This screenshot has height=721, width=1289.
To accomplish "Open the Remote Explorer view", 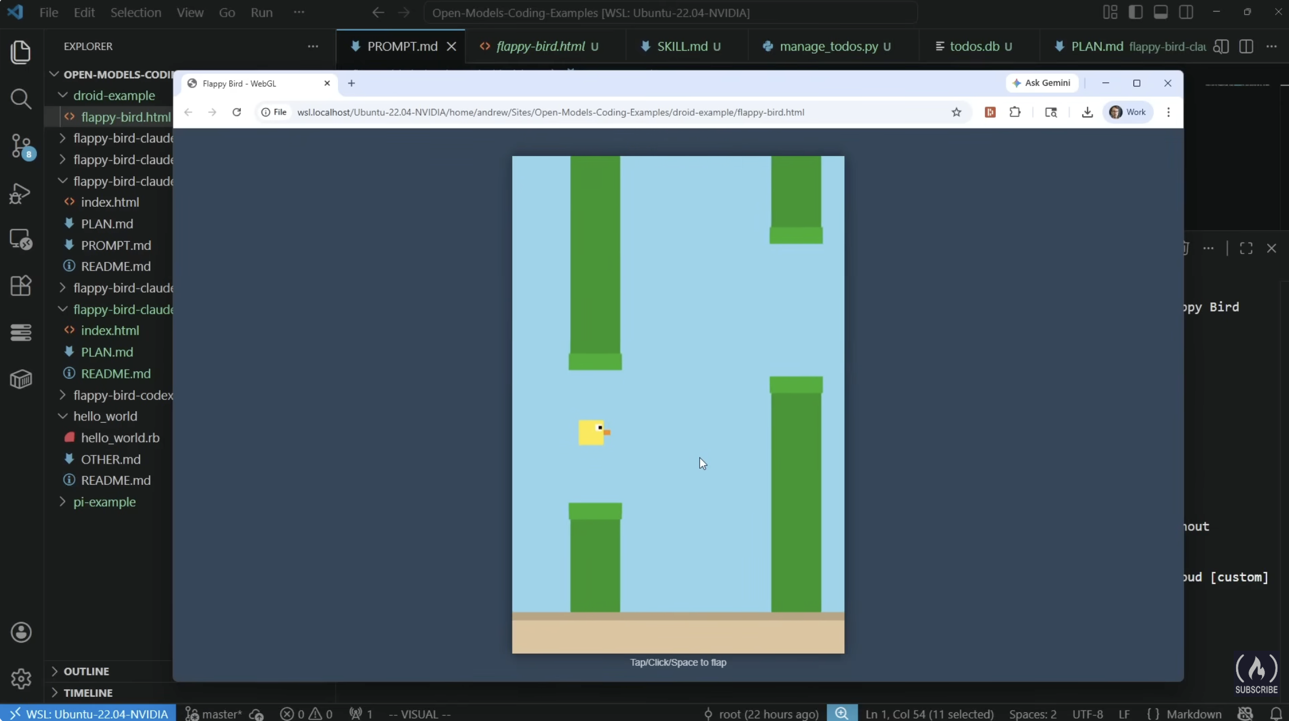I will tap(21, 239).
